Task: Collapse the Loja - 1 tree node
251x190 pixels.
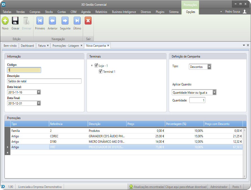Action: pyautogui.click(x=92, y=66)
